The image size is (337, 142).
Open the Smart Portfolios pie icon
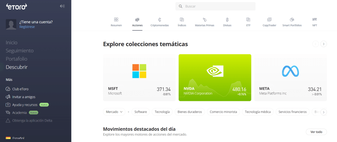tap(292, 19)
